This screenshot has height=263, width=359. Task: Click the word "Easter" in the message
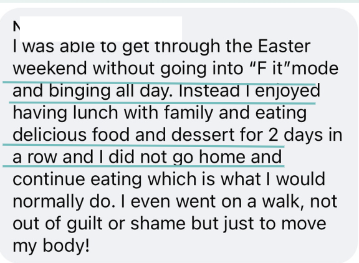coord(284,46)
